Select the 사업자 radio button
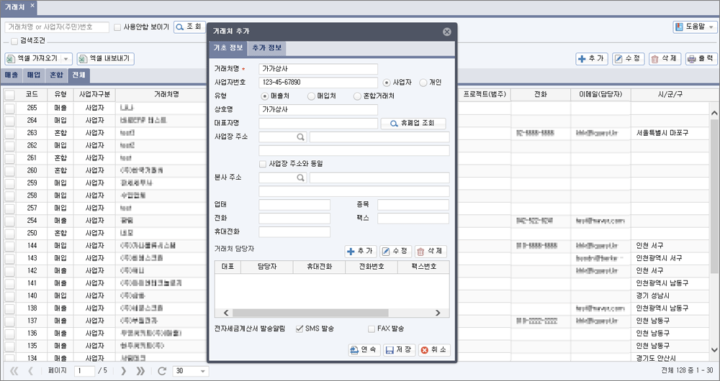Screen dimensions: 720x381 click(x=387, y=83)
